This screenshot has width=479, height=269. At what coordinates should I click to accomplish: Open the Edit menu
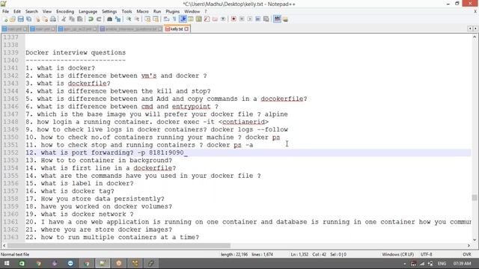(17, 12)
